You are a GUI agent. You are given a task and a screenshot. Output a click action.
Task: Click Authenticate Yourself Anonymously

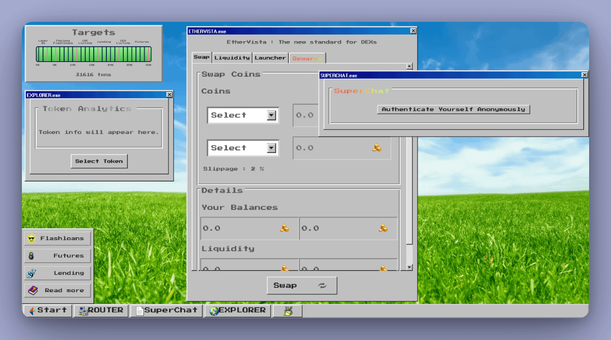click(454, 109)
